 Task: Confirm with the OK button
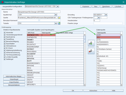click(73, 91)
